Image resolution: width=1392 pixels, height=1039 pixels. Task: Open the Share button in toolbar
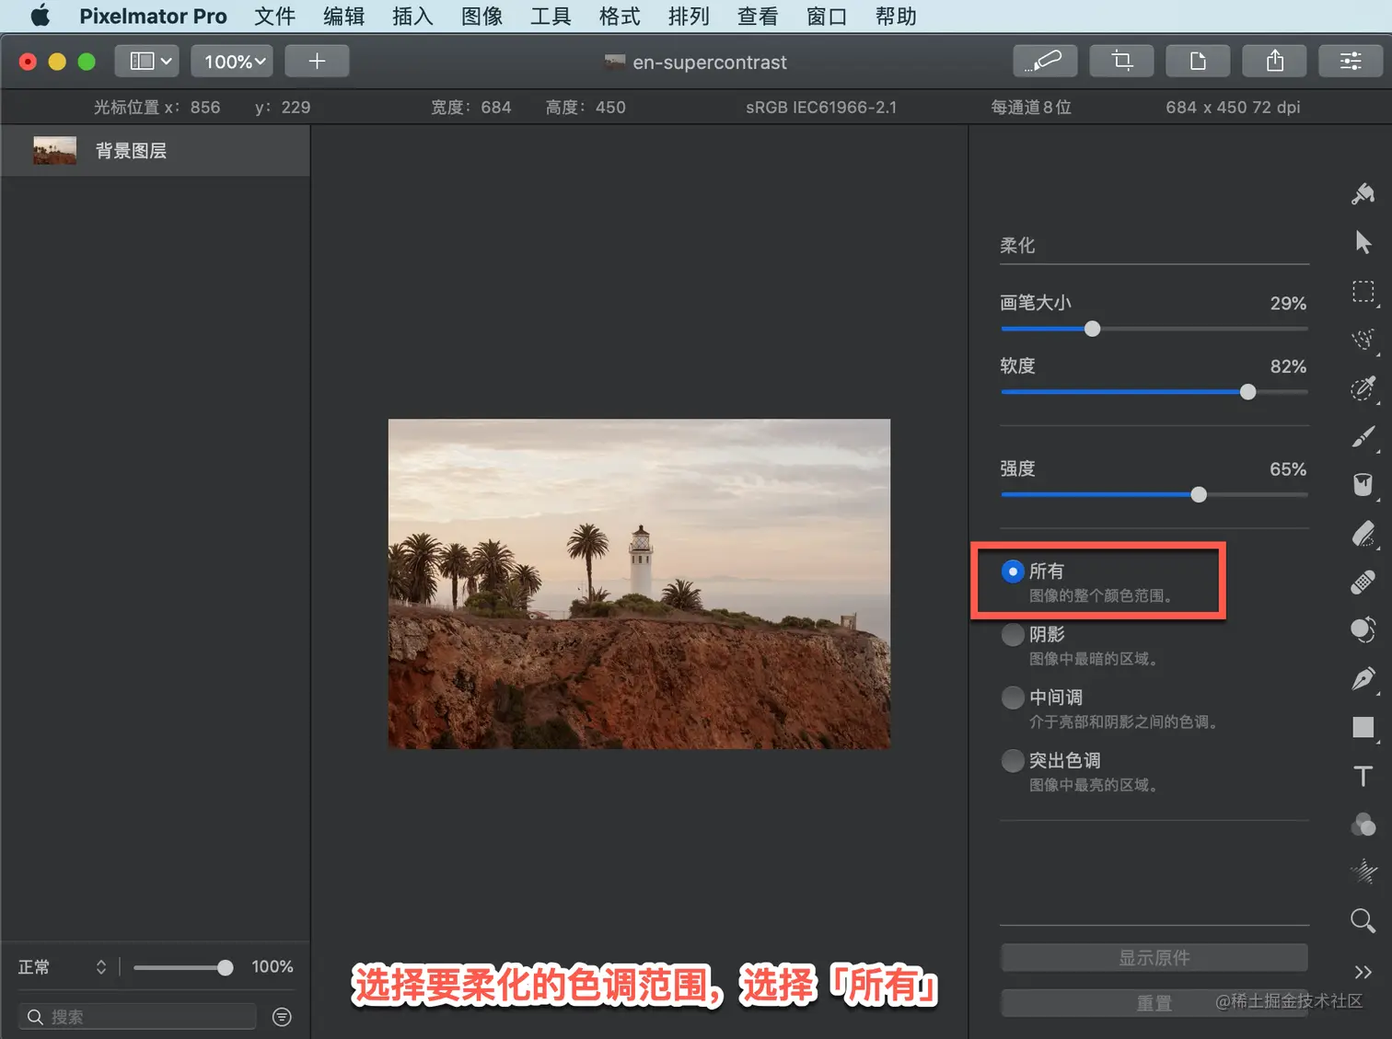point(1275,61)
